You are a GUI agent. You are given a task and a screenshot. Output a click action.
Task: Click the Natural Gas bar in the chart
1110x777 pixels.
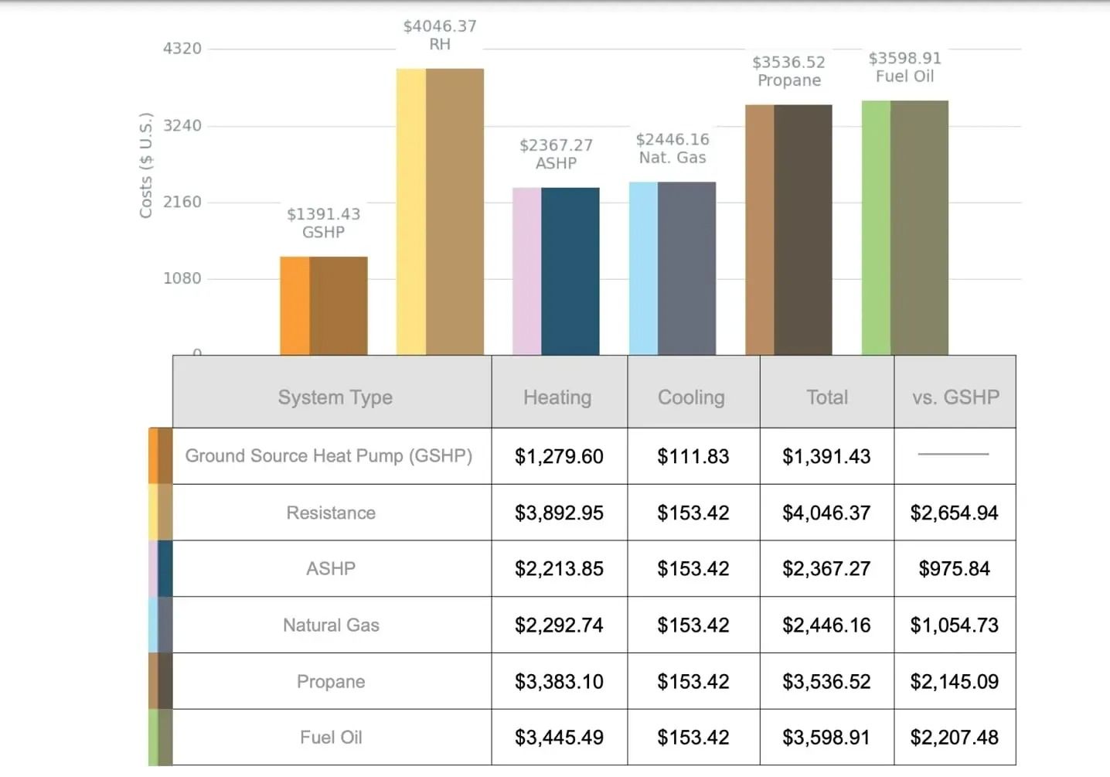[672, 267]
